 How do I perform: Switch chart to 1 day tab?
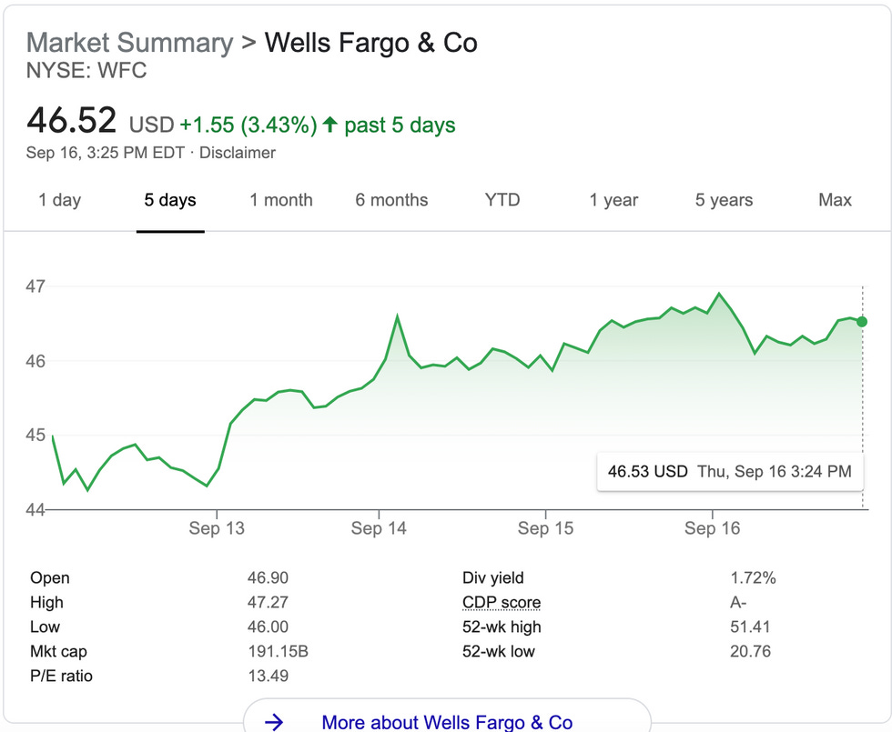60,200
